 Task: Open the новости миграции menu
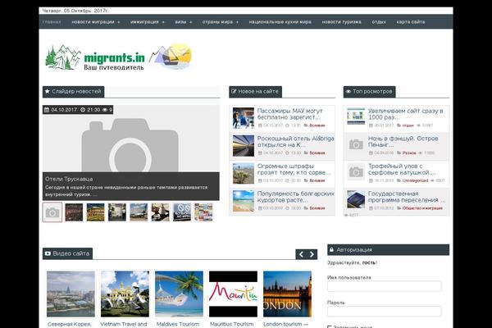tap(93, 22)
